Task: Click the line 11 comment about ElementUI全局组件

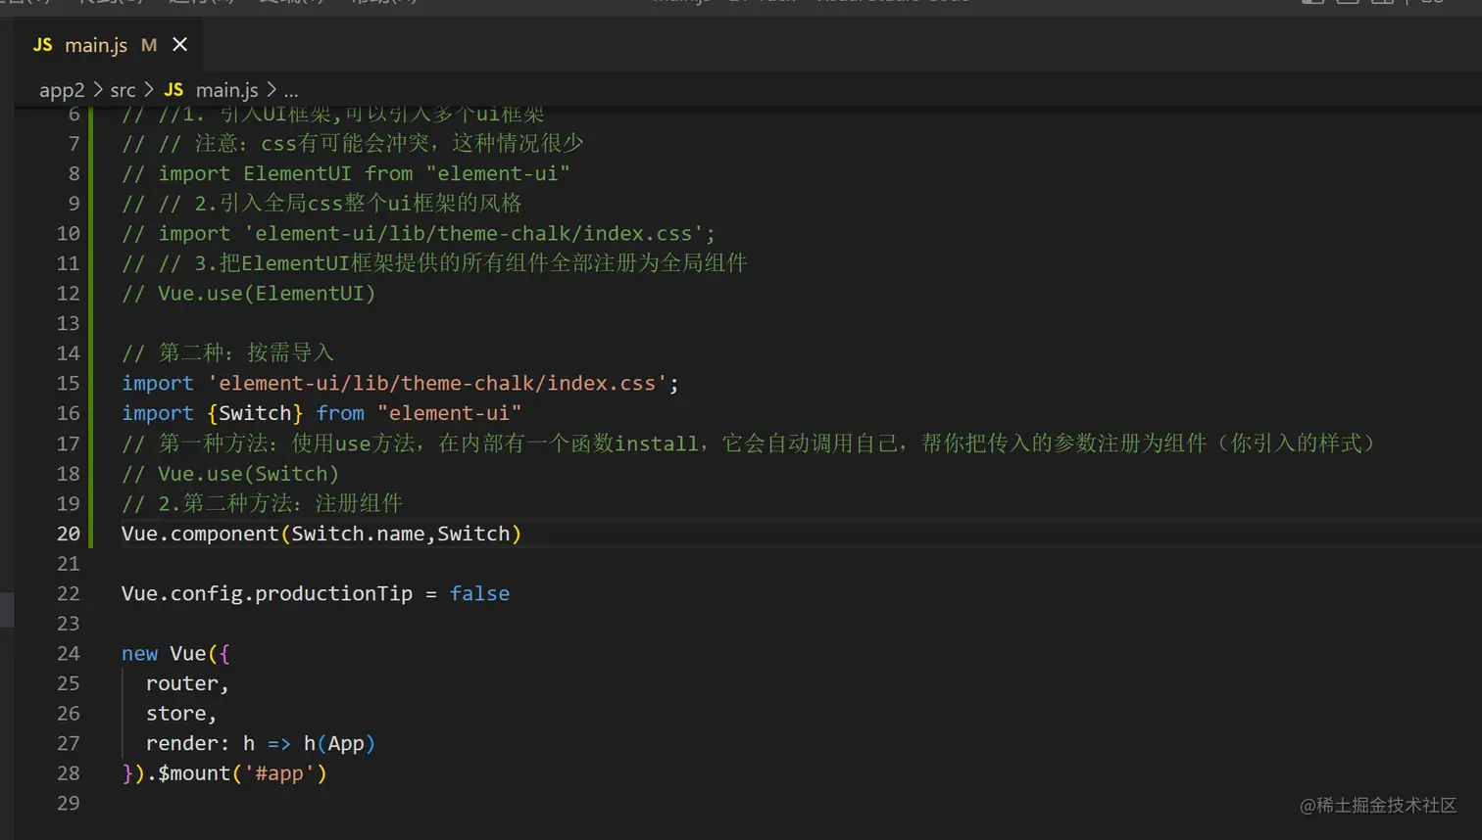Action: pos(434,263)
